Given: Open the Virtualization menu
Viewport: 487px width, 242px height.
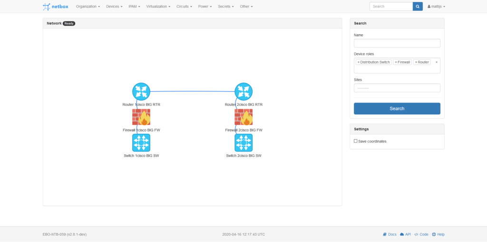Looking at the screenshot, I should point(159,7).
